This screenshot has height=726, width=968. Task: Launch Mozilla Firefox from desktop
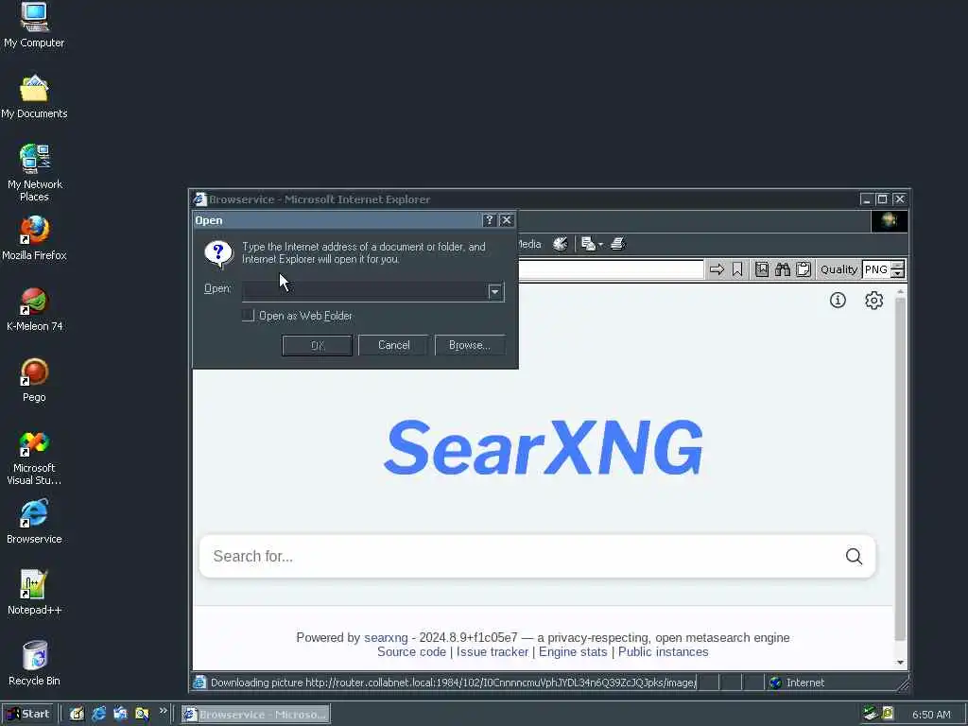point(34,238)
